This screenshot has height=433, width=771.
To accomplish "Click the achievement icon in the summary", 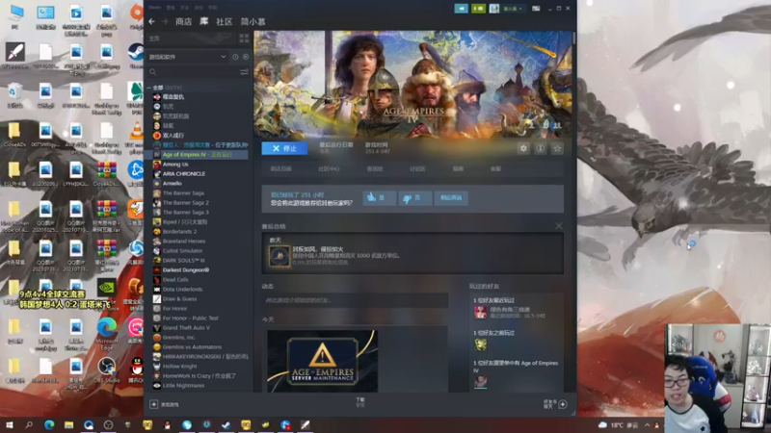I will 279,256.
